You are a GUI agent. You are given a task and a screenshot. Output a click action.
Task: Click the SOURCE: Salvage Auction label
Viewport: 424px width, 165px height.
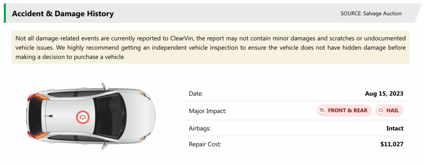pyautogui.click(x=371, y=13)
